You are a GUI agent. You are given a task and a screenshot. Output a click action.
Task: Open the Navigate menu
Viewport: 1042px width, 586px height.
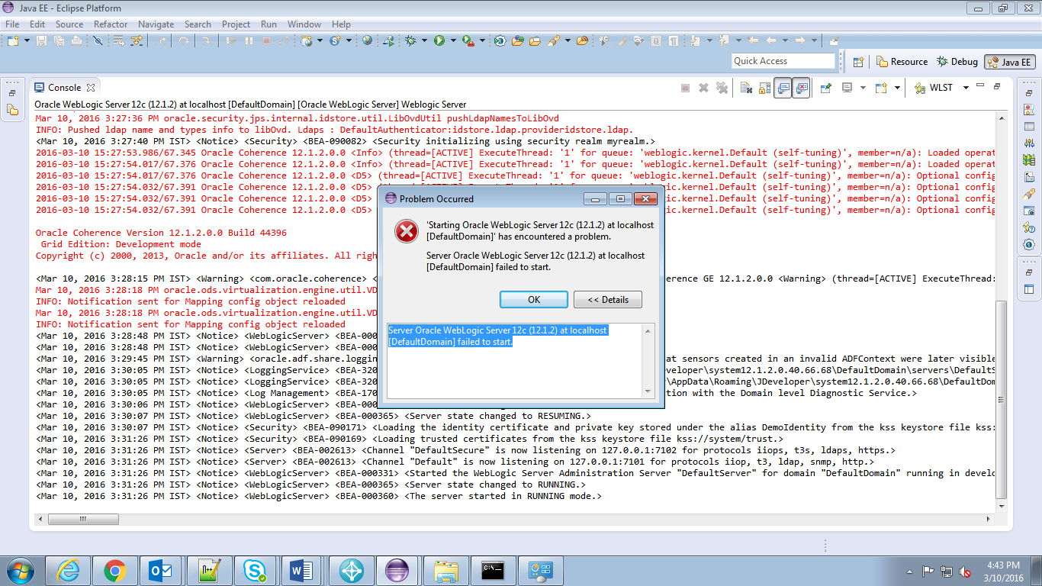[x=156, y=24]
